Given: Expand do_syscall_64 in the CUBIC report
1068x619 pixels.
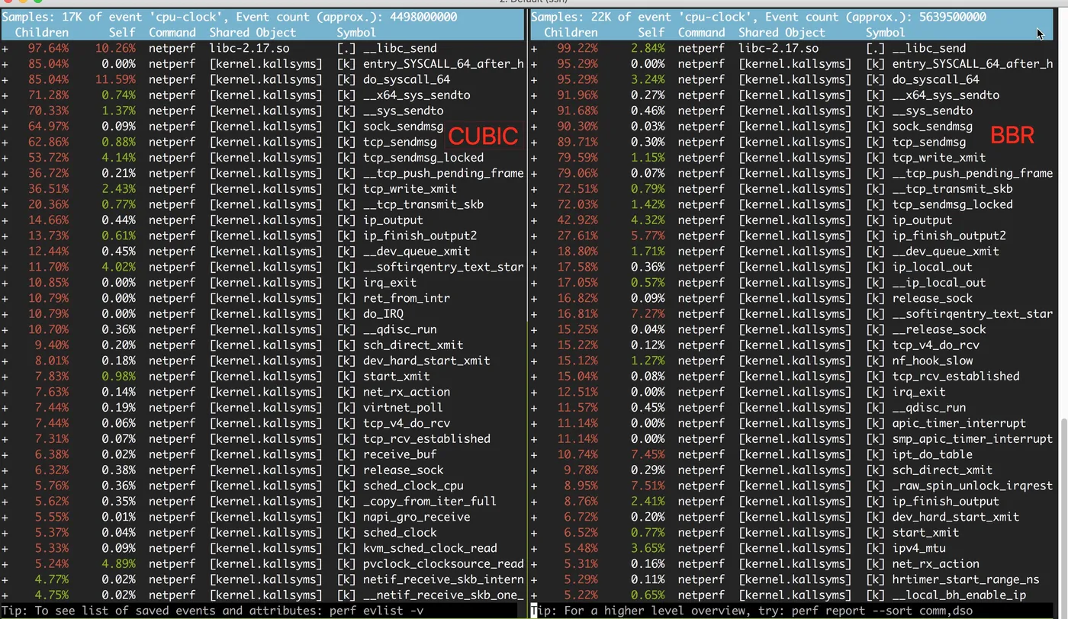Looking at the screenshot, I should click(5, 79).
